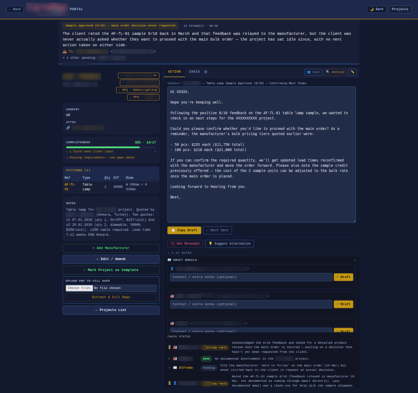Open the Projects page from header
Viewport: 418px width, 393px height.
[x=400, y=10]
